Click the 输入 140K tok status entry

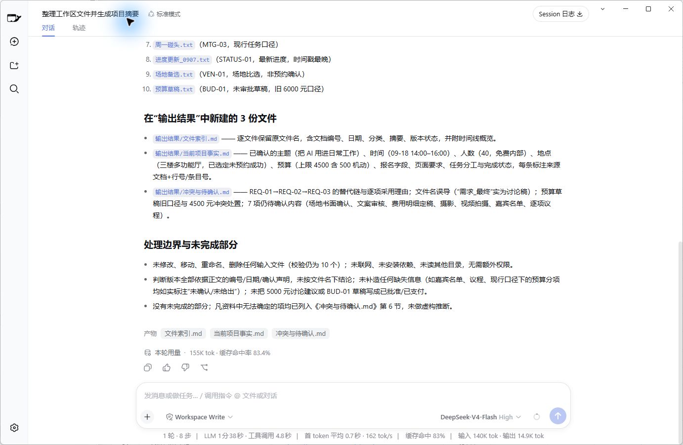click(478, 436)
